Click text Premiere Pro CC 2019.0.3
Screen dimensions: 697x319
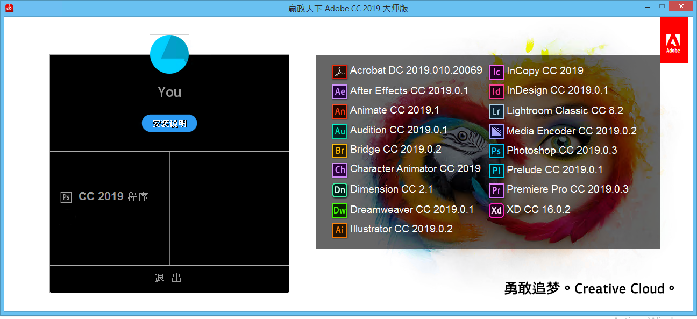[x=567, y=189]
